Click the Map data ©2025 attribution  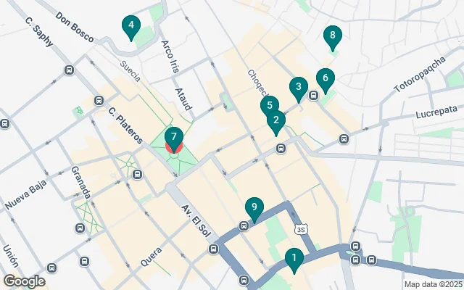(434, 285)
